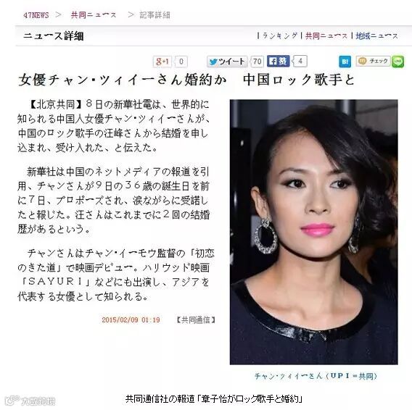
Task: Click the Hatena bookmark B! icon
Action: pos(345,62)
